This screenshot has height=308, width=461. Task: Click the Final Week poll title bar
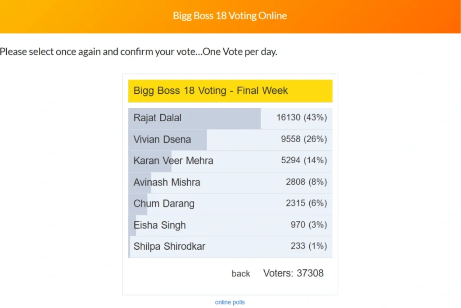(230, 91)
